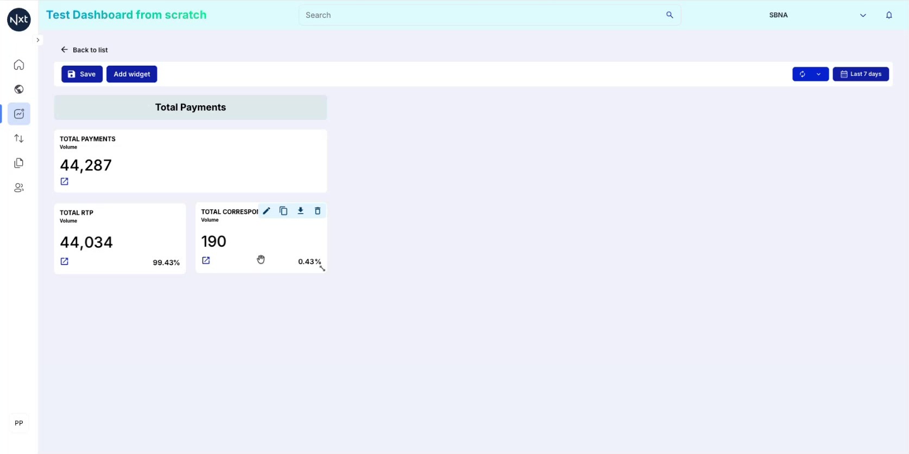Click the refresh icon button

click(802, 74)
